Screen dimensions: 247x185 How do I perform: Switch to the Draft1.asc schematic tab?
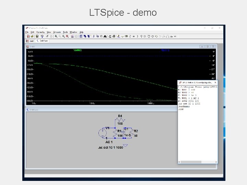point(43,40)
